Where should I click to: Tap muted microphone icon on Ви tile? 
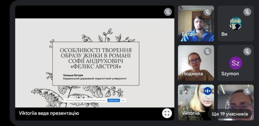pos(247,12)
